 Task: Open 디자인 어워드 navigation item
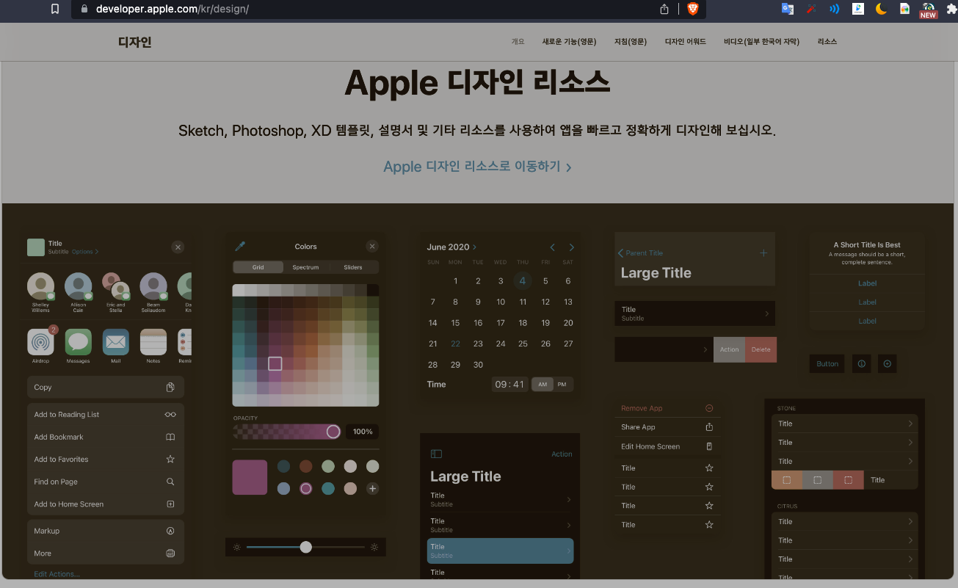pyautogui.click(x=686, y=42)
